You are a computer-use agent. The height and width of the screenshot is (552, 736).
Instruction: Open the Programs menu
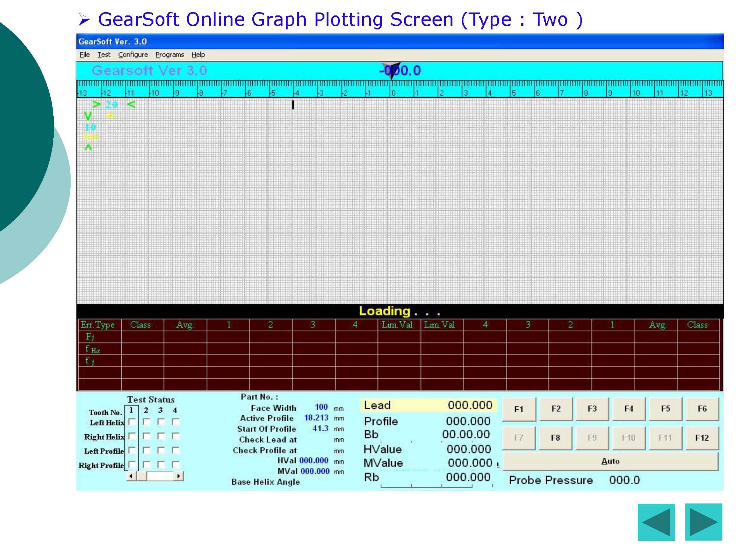pyautogui.click(x=170, y=55)
